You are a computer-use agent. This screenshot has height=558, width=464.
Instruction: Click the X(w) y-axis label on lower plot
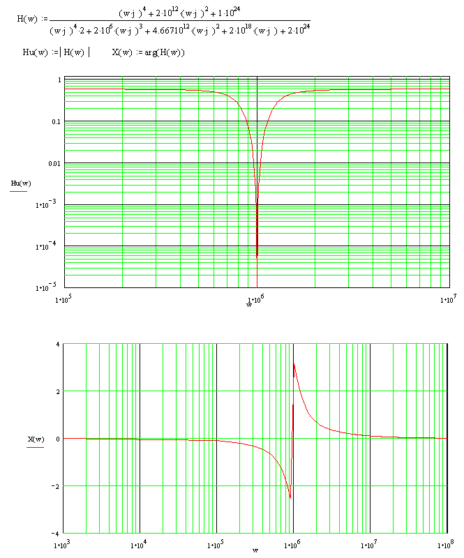pos(36,439)
